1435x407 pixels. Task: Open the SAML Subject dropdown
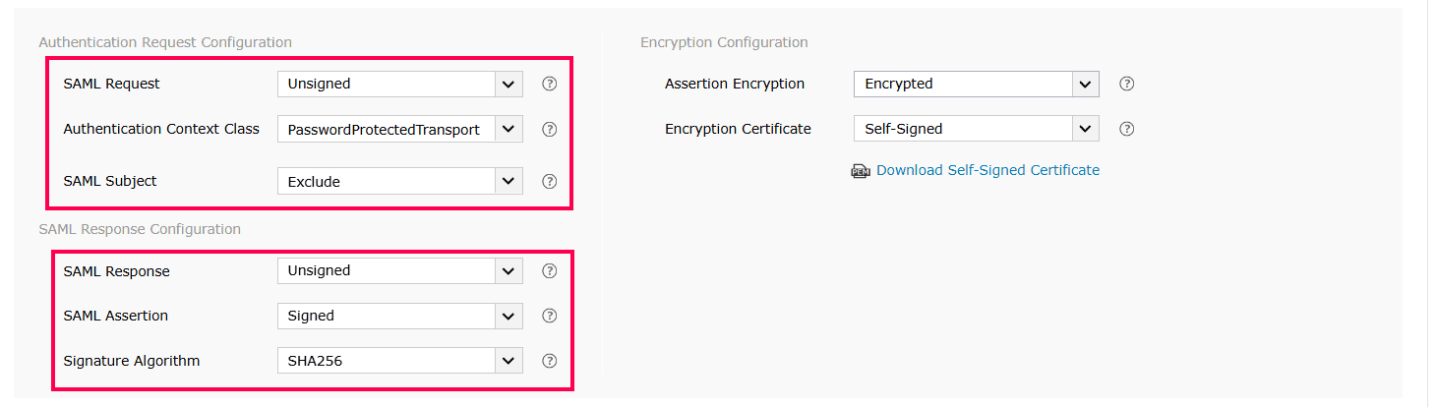click(399, 181)
